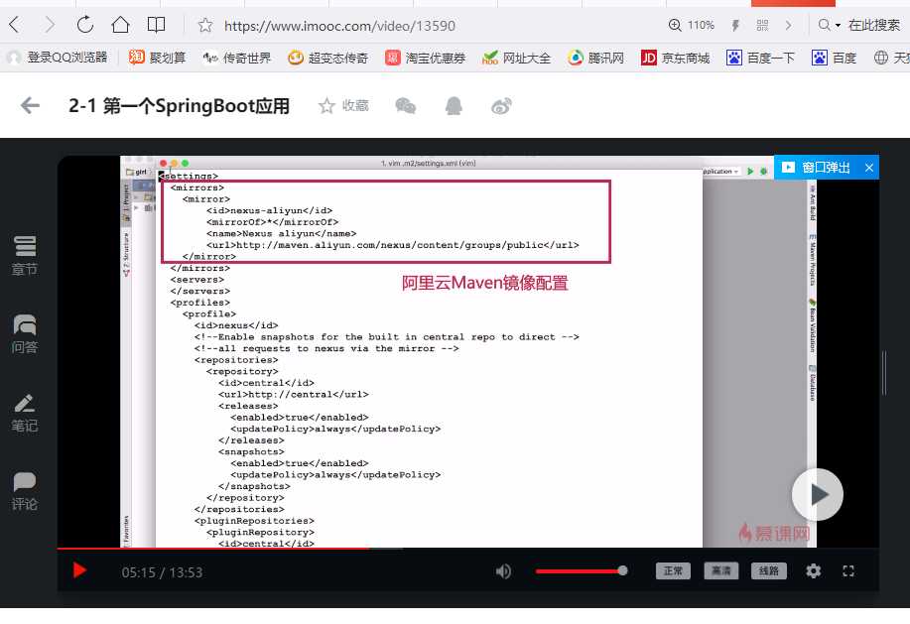The height and width of the screenshot is (624, 910).
Task: Enter fullscreen video mode
Action: coord(848,571)
